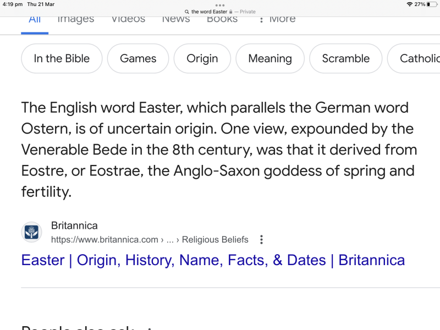440x330 pixels.
Task: Select the Meaning filter chip
Action: 270,58
